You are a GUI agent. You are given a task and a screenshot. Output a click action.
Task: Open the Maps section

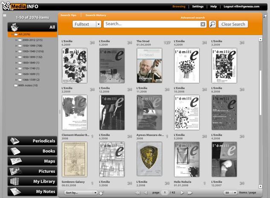tap(32, 161)
